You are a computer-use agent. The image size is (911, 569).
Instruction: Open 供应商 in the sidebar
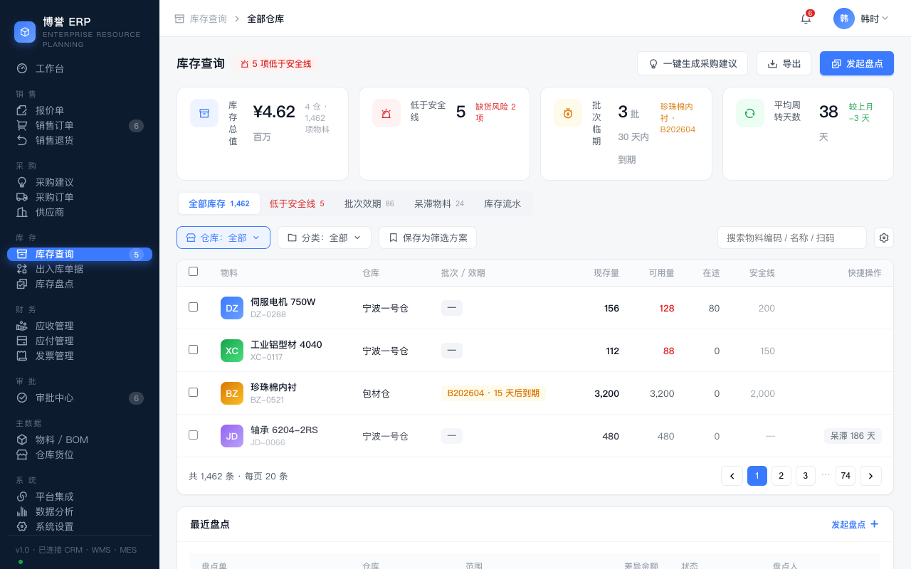[x=80, y=212]
